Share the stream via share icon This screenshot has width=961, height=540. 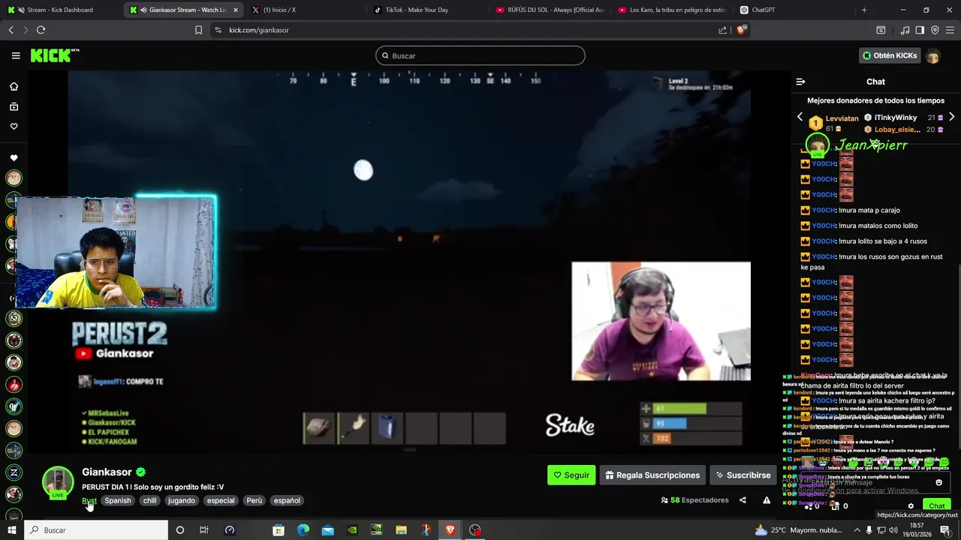pyautogui.click(x=743, y=500)
